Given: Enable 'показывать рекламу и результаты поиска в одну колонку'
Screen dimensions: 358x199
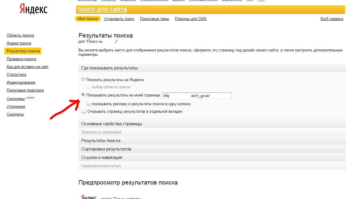Looking at the screenshot, I should click(89, 104).
